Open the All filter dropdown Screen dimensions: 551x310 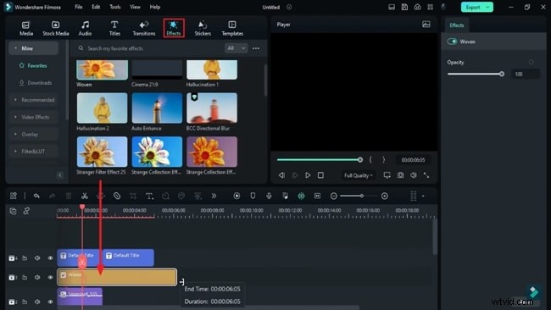point(236,48)
